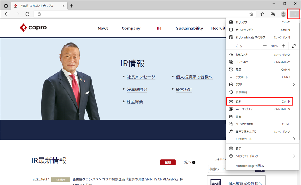Follow the 社長メッセージ link
This screenshot has width=301, height=185.
pos(141,77)
